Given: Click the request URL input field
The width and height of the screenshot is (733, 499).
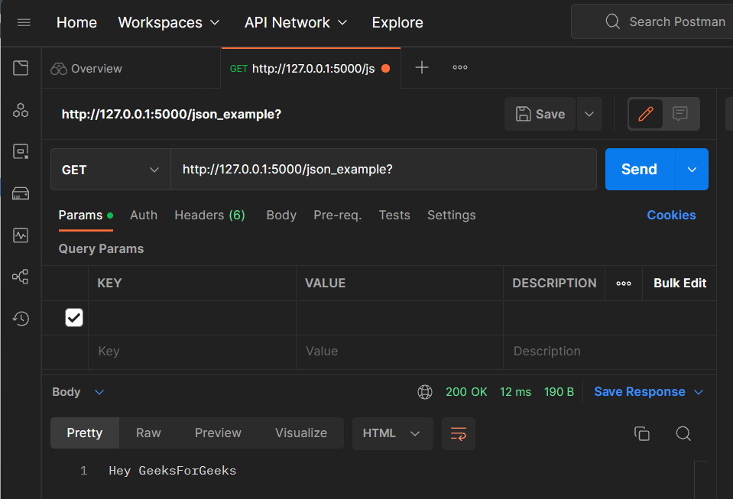Looking at the screenshot, I should tap(384, 170).
